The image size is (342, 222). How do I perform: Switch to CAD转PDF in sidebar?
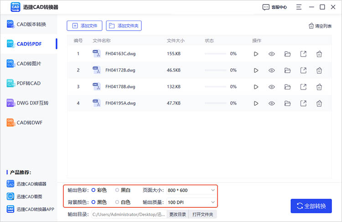pos(29,44)
